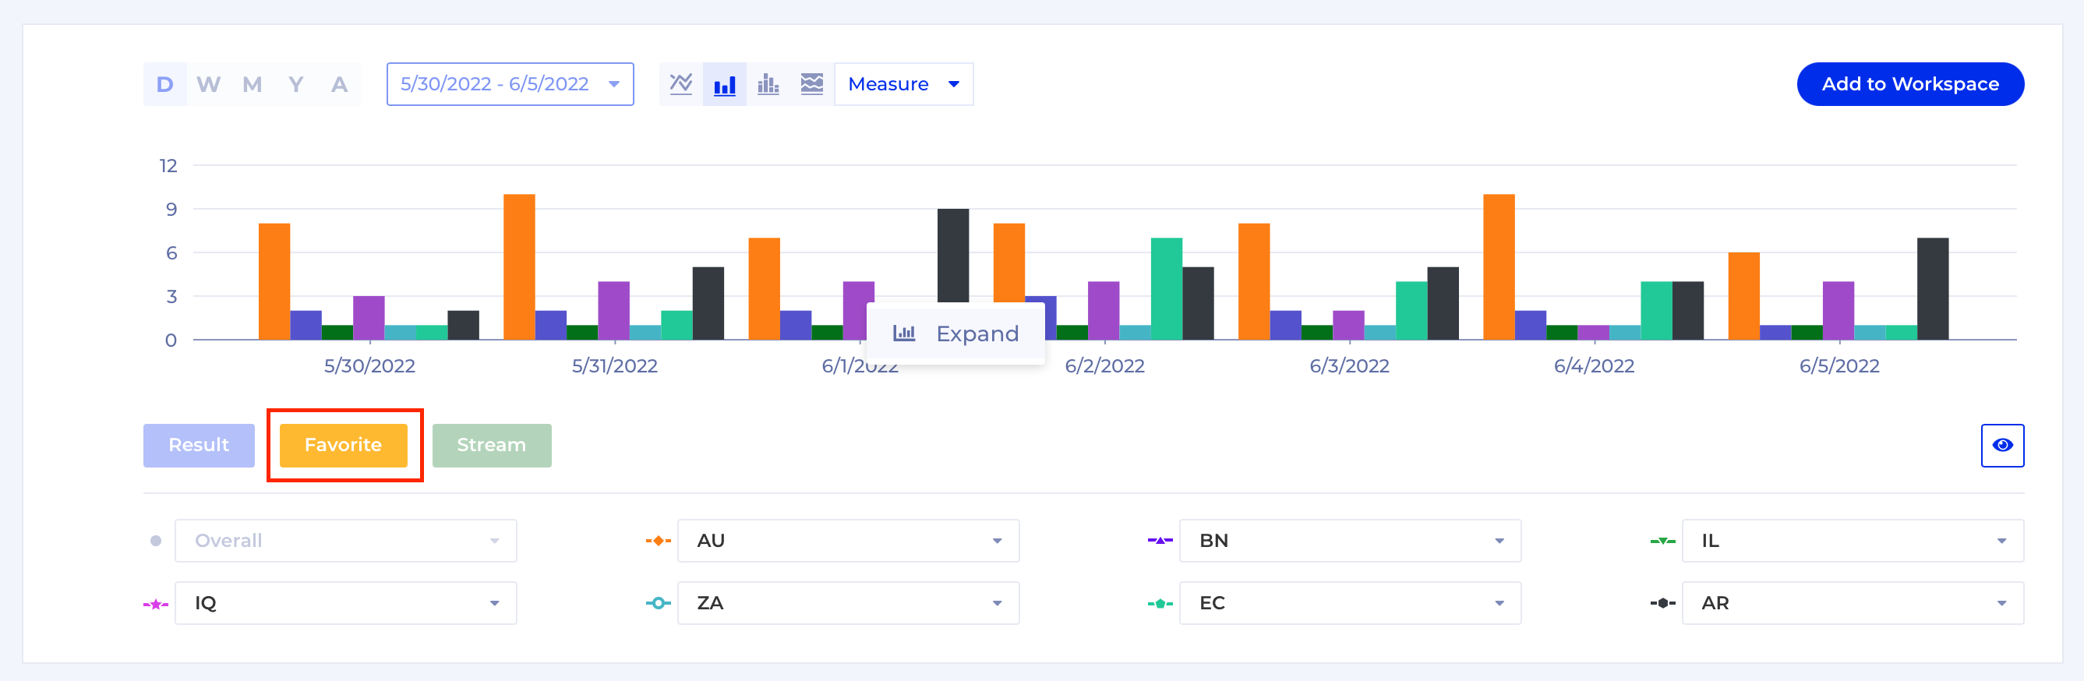The height and width of the screenshot is (681, 2084).
Task: Click the BN purple triangle legend marker
Action: tap(1160, 541)
